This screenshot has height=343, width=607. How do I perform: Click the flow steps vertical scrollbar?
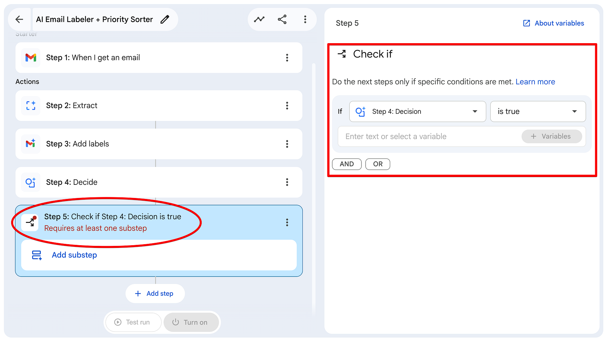(314, 189)
